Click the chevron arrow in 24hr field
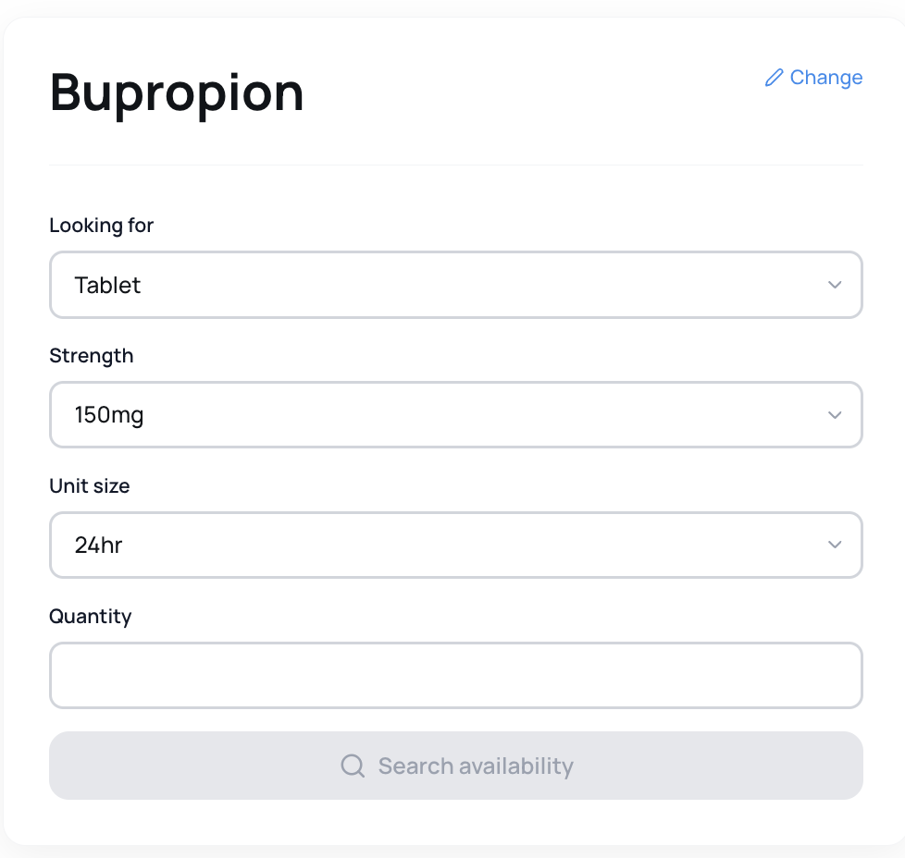Screen dimensions: 905x858 pyautogui.click(x=835, y=545)
